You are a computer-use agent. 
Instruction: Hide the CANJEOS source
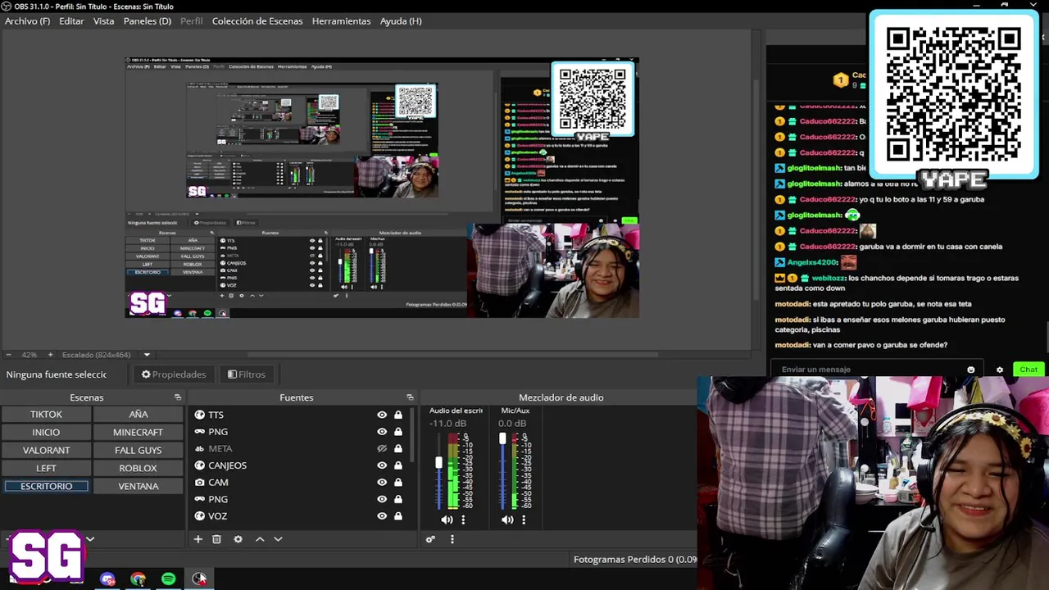[x=382, y=465]
